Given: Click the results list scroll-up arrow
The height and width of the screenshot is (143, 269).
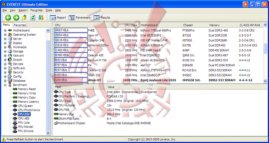Looking at the screenshot, I should (x=265, y=25).
